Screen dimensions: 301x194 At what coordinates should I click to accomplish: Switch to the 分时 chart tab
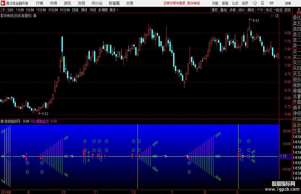[x=11, y=10]
